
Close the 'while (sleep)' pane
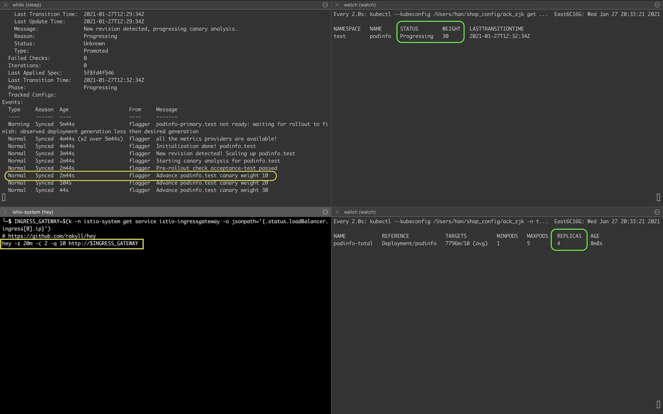click(6, 5)
